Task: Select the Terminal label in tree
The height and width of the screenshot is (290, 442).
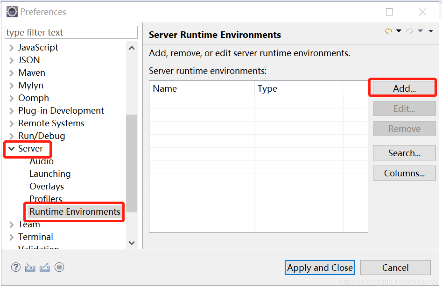Action: (x=35, y=237)
